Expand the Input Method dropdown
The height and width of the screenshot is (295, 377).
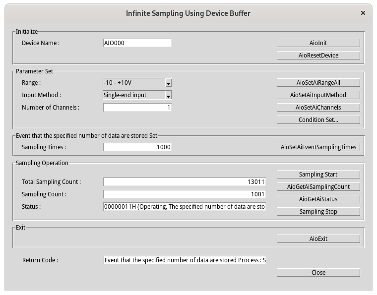(168, 95)
